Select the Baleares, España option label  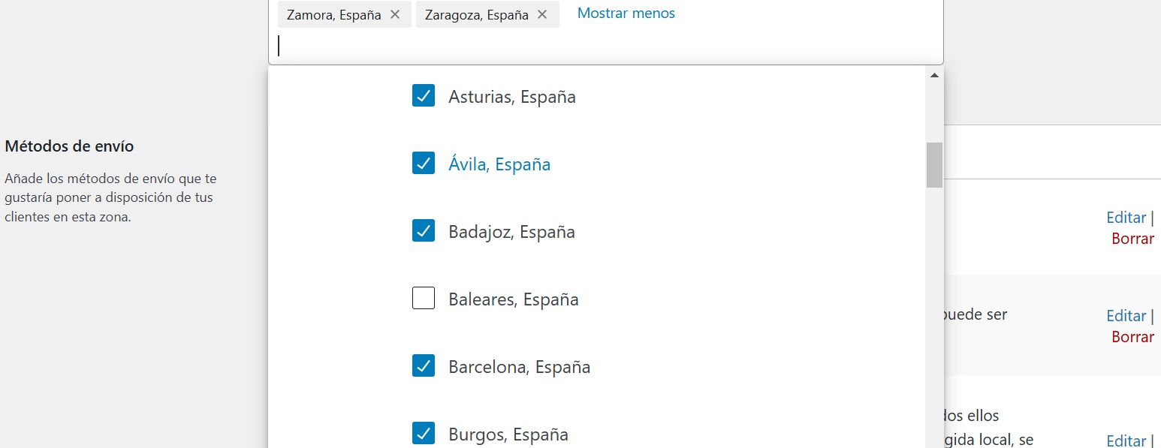(x=514, y=299)
